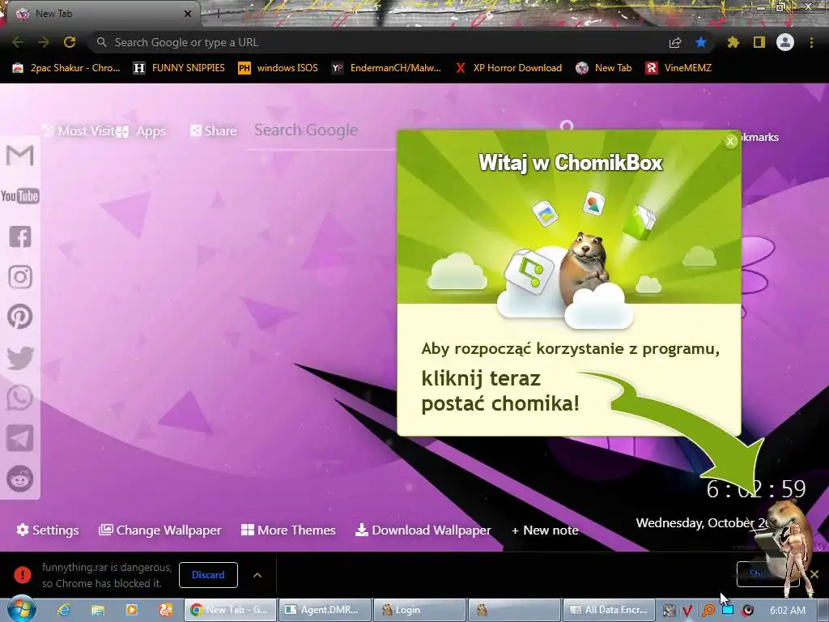This screenshot has width=829, height=622.
Task: Open Instagram from the sidebar
Action: click(x=20, y=277)
